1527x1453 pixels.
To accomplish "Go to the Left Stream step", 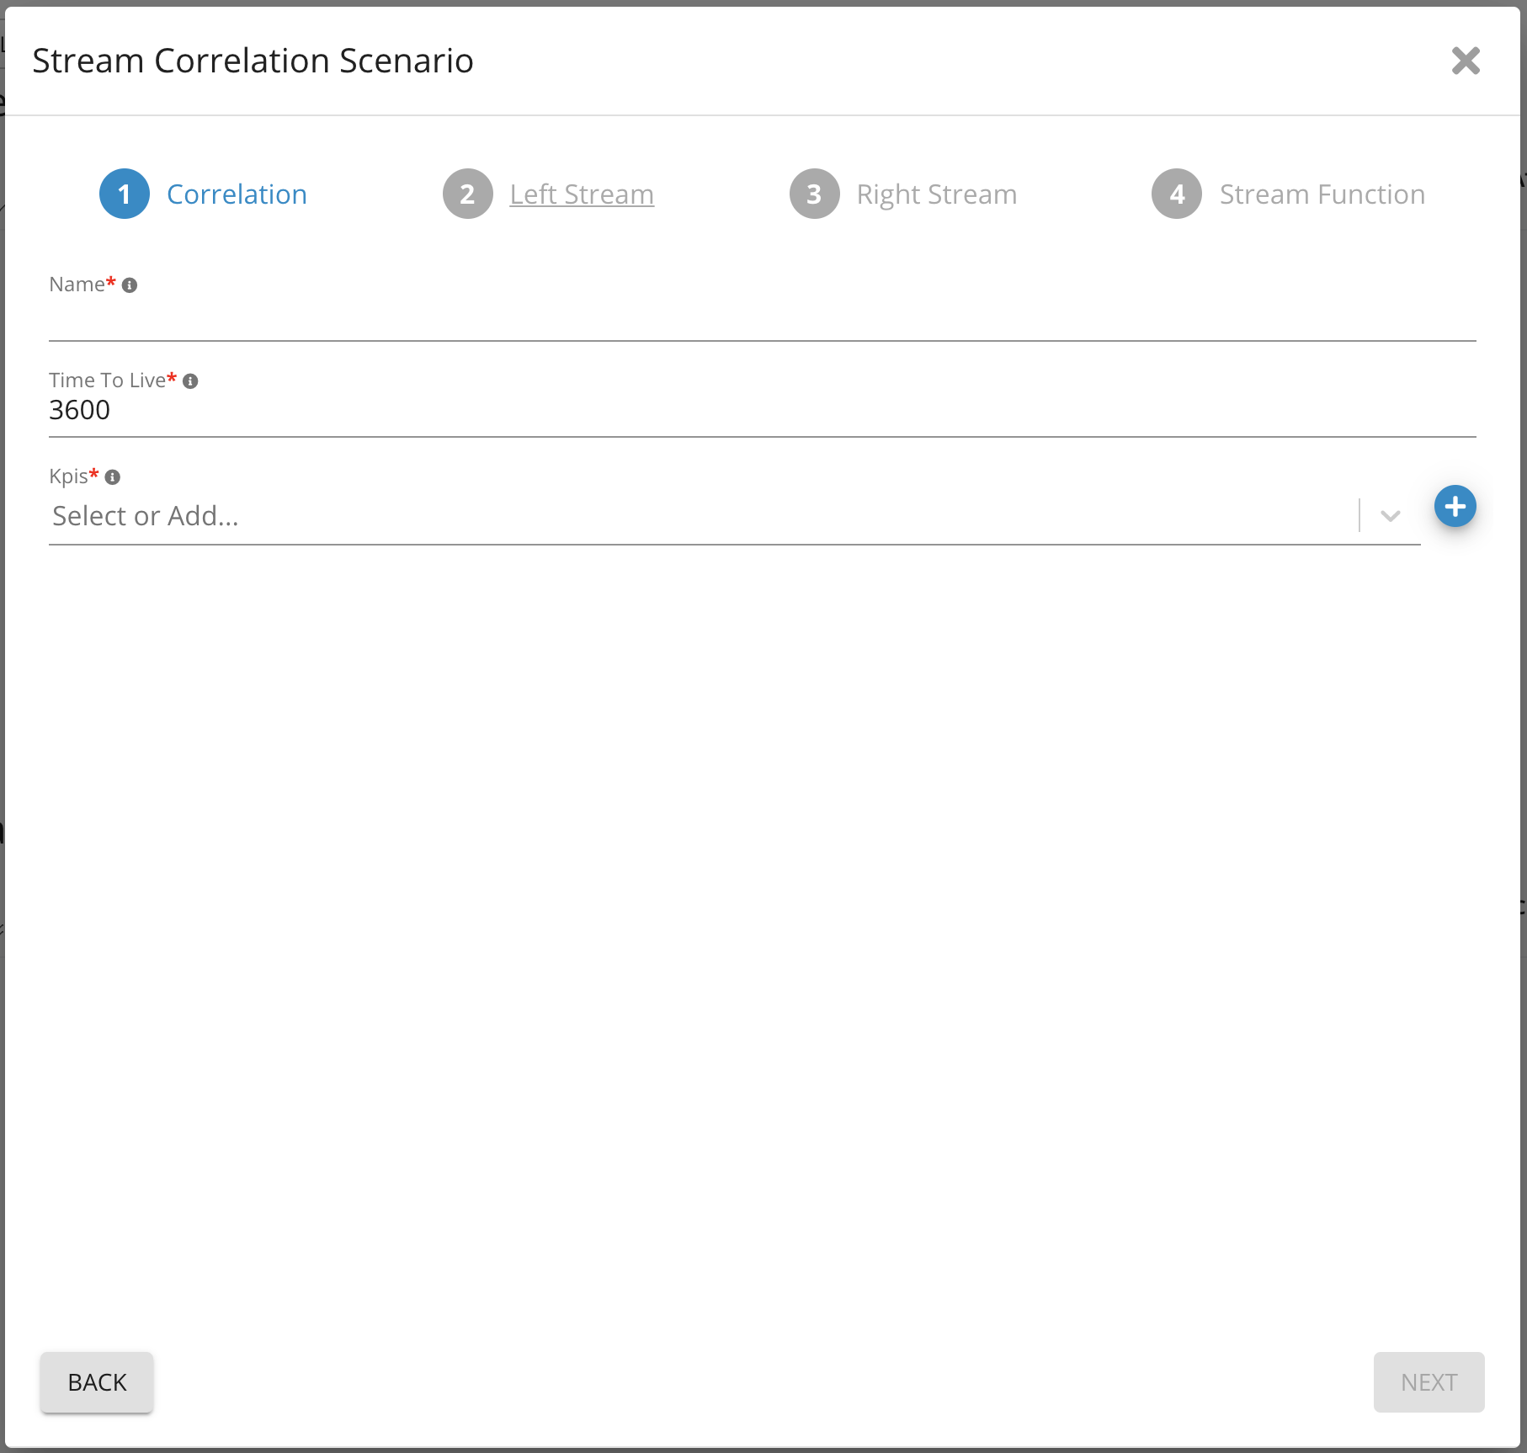I will [582, 194].
